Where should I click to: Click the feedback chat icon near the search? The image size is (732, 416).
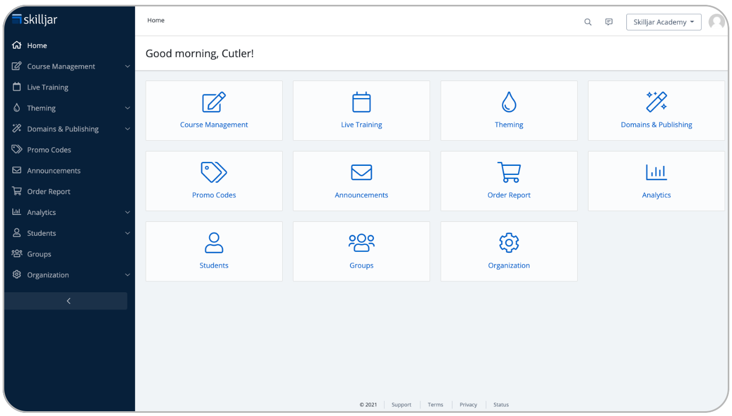pyautogui.click(x=609, y=22)
